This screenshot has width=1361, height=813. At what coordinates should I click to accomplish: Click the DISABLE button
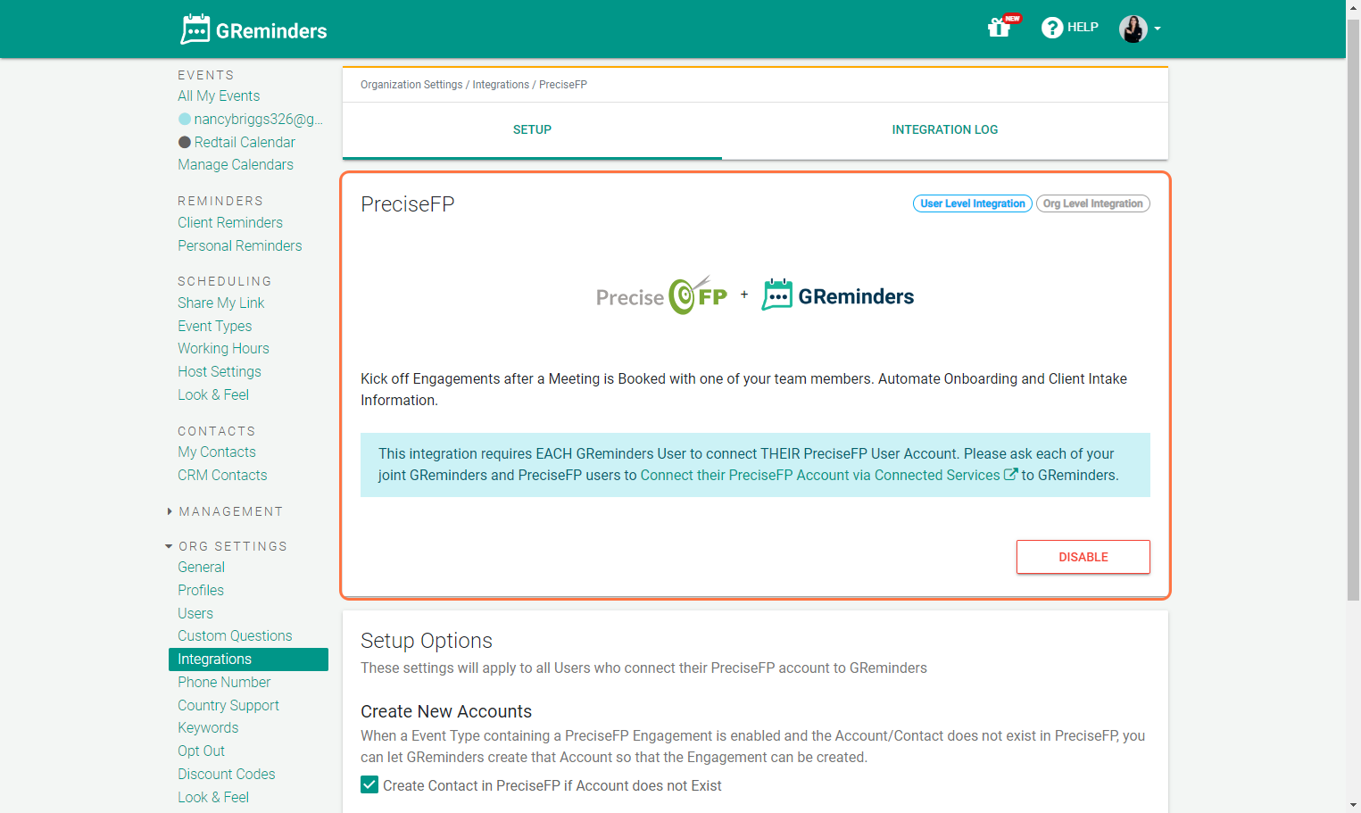[1083, 556]
